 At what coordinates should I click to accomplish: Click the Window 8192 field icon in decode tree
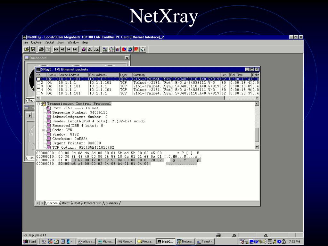click(49, 134)
